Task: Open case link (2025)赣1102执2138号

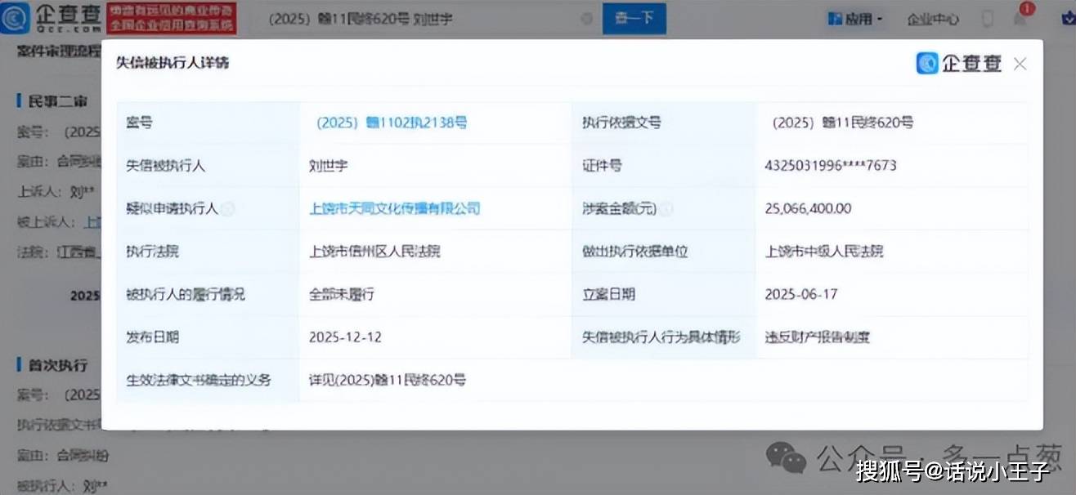Action: click(392, 123)
